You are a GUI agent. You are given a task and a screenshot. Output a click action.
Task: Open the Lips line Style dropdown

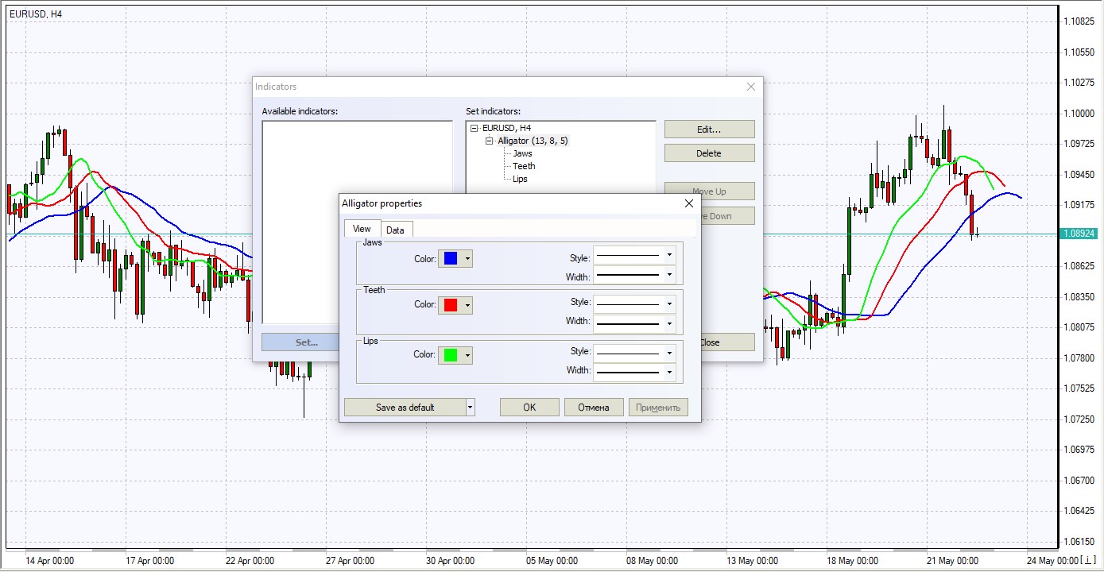635,352
